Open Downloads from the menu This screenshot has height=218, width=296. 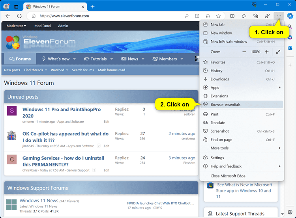tap(242, 79)
